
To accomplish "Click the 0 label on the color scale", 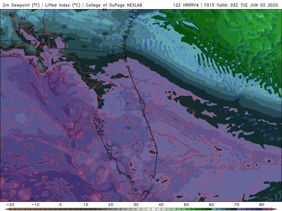I will [60, 205].
